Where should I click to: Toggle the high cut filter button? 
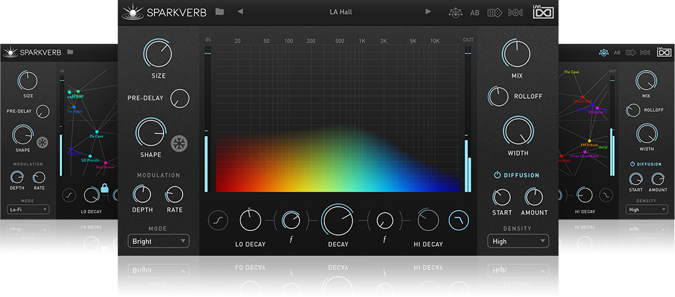[458, 221]
